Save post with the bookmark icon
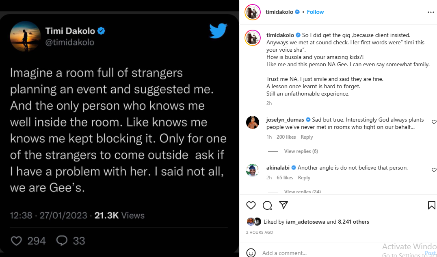The height and width of the screenshot is (257, 437). tap(431, 205)
